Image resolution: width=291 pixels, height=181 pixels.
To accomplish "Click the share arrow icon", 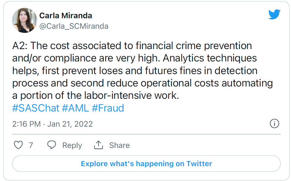I will [98, 145].
